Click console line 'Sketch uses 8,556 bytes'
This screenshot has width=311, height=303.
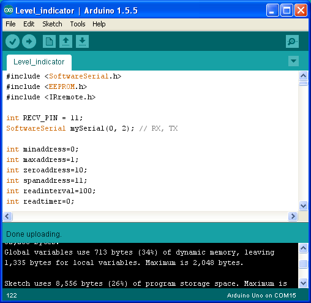(x=146, y=283)
